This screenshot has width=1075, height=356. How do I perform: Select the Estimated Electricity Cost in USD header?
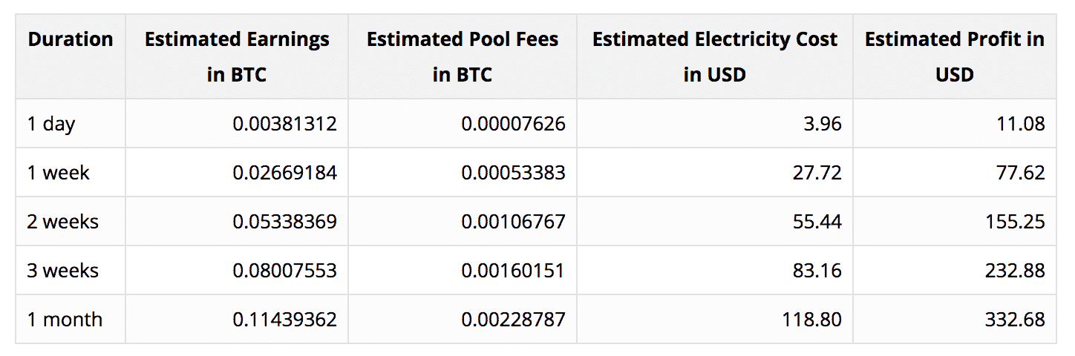click(x=715, y=57)
